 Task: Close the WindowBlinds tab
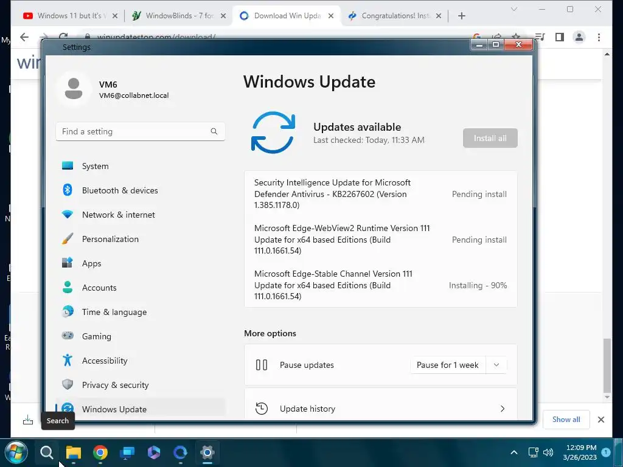[x=223, y=16]
